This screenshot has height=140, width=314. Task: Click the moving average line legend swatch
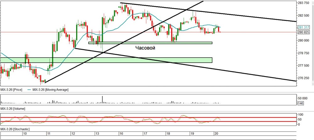coord(29,90)
